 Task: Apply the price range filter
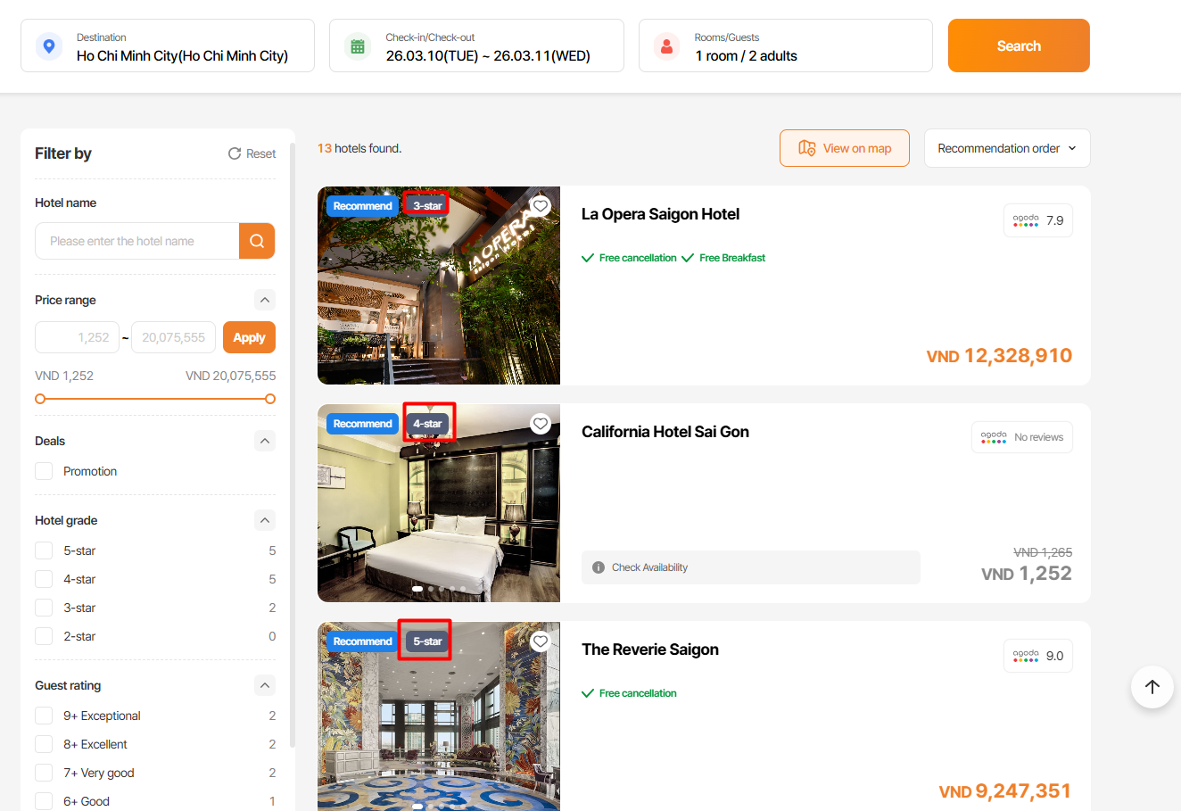click(249, 337)
